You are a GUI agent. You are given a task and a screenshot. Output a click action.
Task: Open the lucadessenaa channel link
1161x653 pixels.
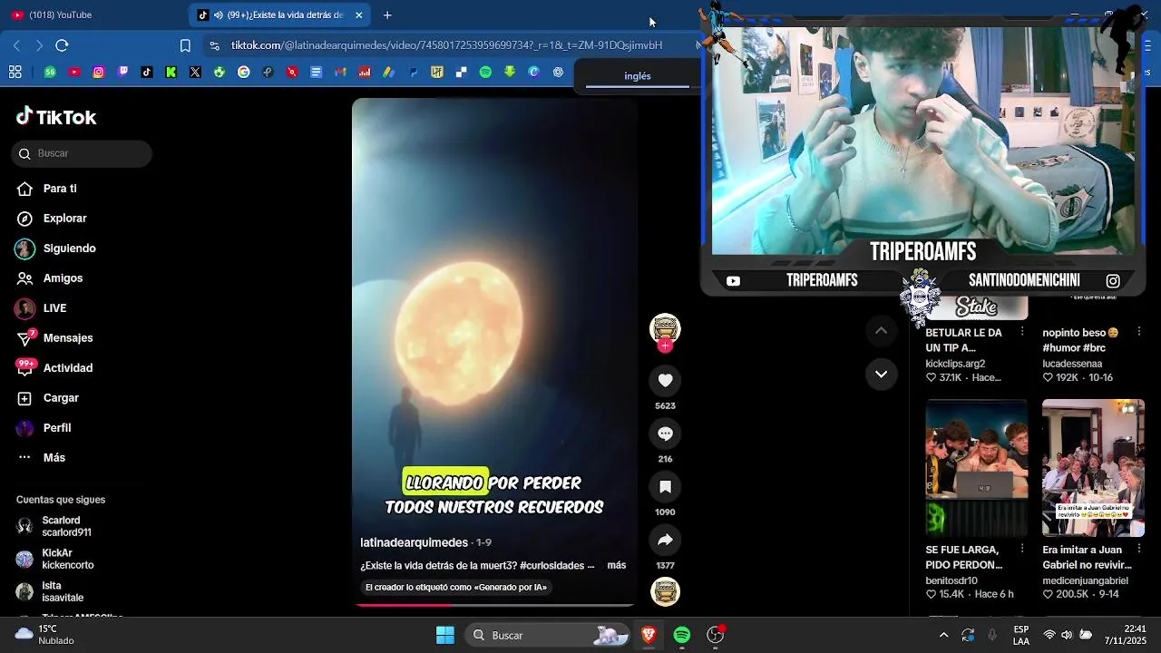coord(1072,364)
